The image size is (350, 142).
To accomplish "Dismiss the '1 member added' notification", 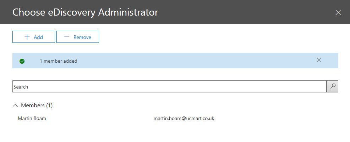I will (x=319, y=60).
